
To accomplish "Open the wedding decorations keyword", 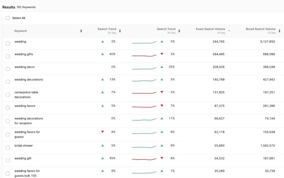I will (x=29, y=80).
